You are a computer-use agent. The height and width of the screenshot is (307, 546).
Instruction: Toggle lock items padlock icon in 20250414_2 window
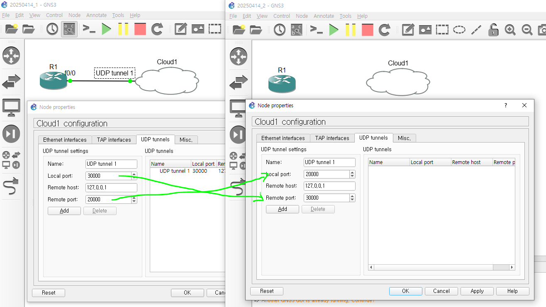coord(493,30)
